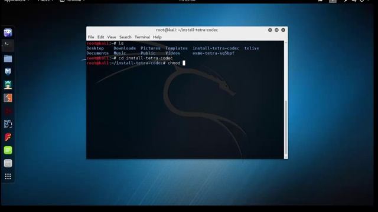Click the 'Documents' directory name in listing
Viewport: 378px width, 212px height.
(97, 53)
